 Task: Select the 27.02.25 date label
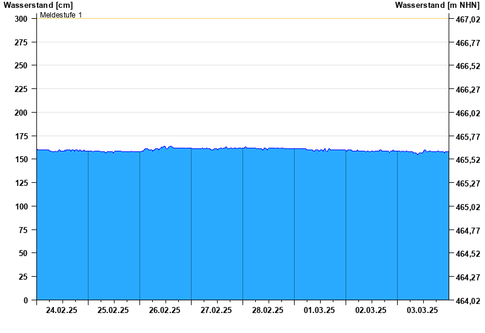tap(216, 310)
